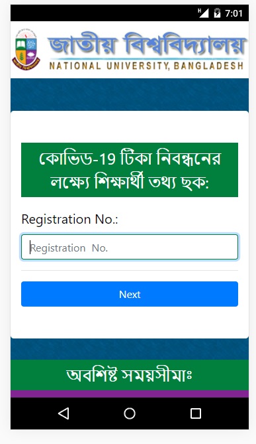Click the purple strip below remaining-time banner

(x=130, y=394)
